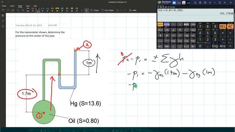Pick the Eraser tool in Draw ribbon

click(28, 10)
